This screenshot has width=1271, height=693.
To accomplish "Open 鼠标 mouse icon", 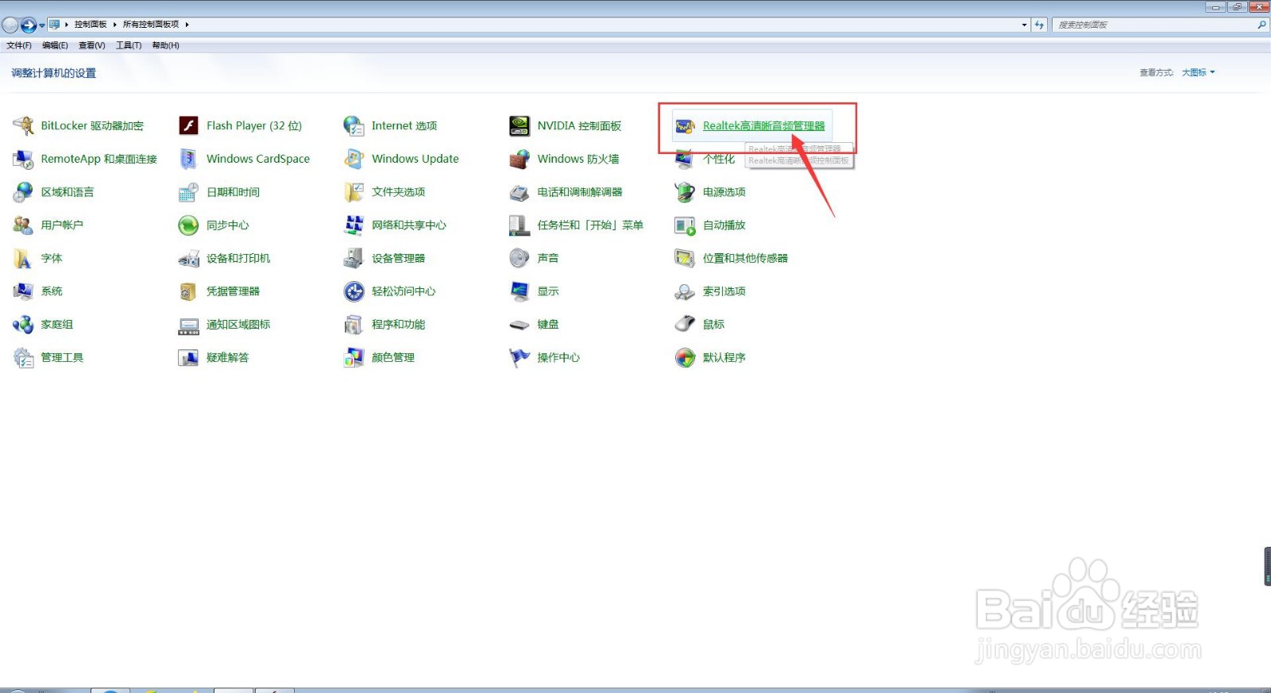I will click(x=685, y=324).
